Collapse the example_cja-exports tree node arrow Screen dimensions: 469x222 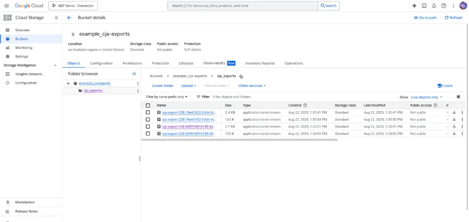68,83
